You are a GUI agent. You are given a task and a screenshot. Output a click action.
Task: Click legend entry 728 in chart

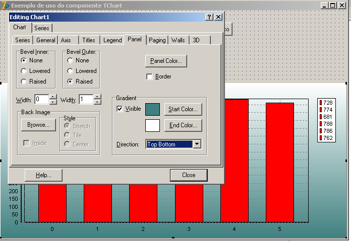[x=326, y=103]
